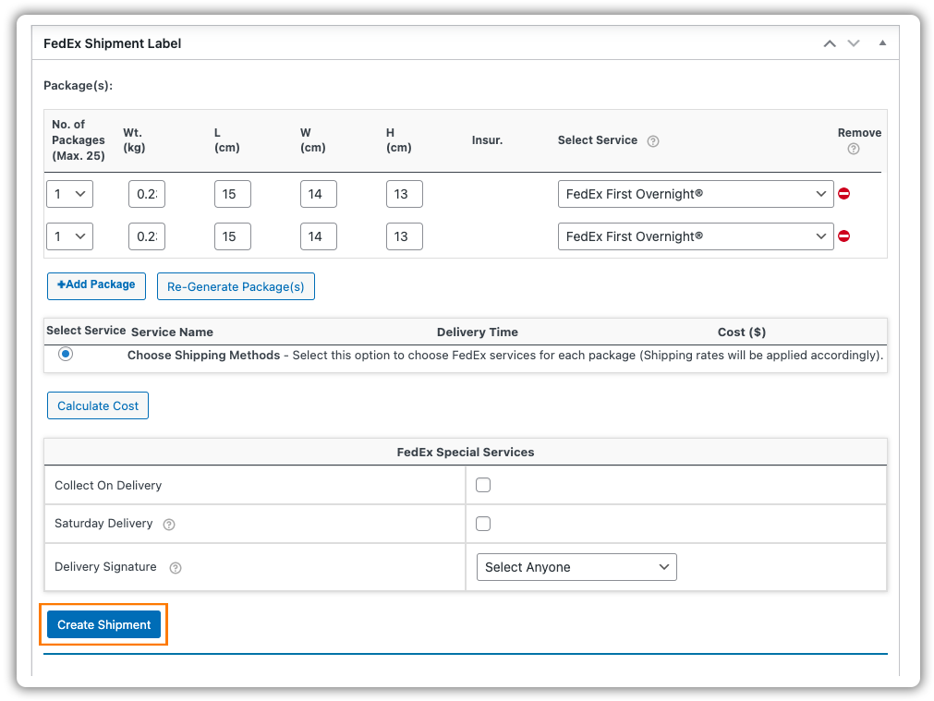Screen dimensions: 934x701
Task: Click the Calculate Cost button
Action: 98,405
